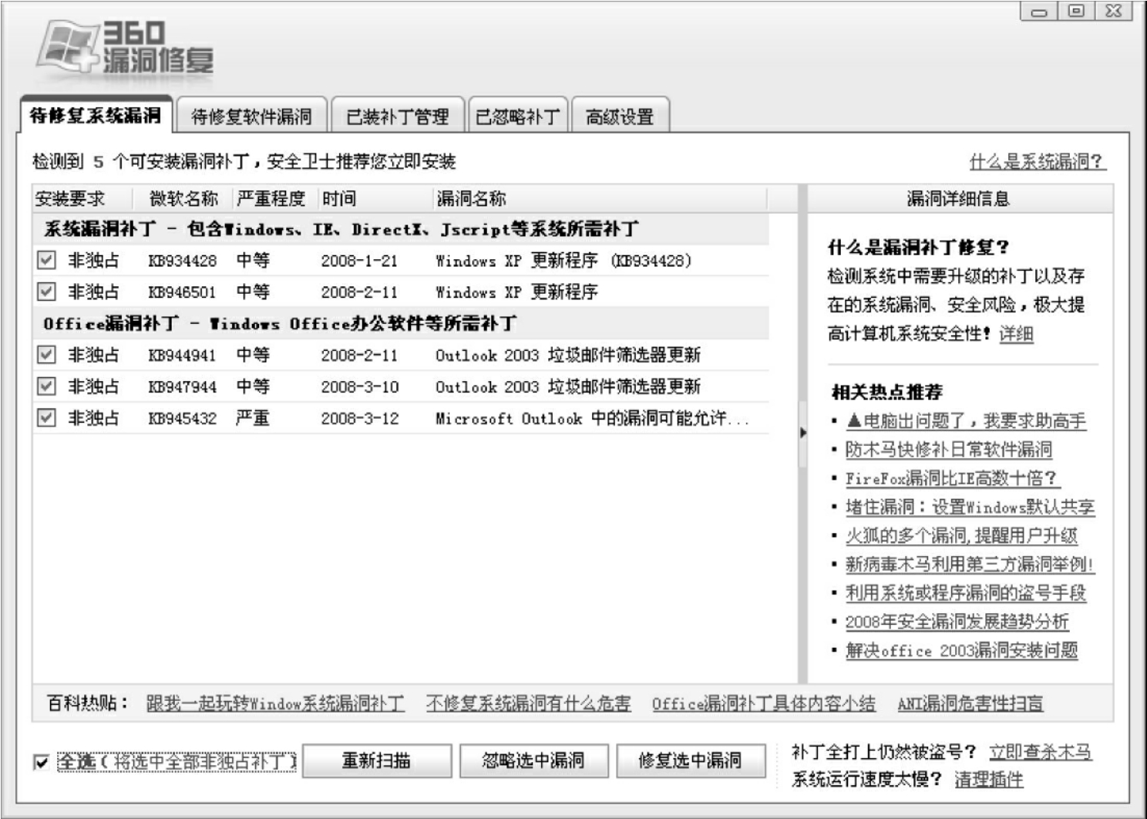
Task: Click the date 2008-2-11 in the KB944941 row
Action: (359, 356)
